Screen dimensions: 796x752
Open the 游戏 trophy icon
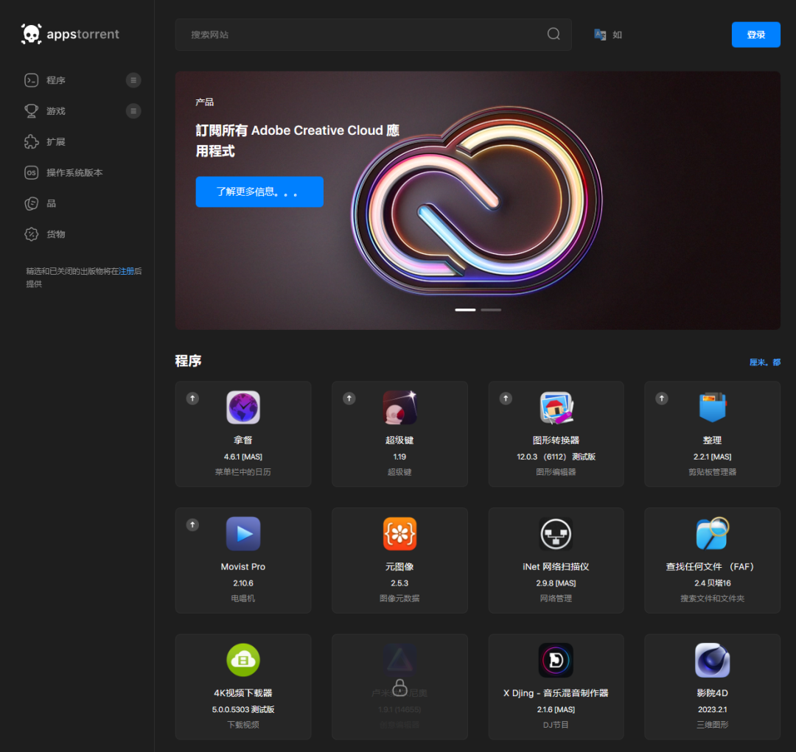tap(32, 111)
